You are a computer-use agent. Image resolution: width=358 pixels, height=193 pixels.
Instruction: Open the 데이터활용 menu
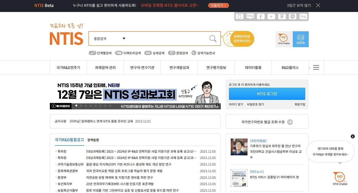[x=253, y=67]
